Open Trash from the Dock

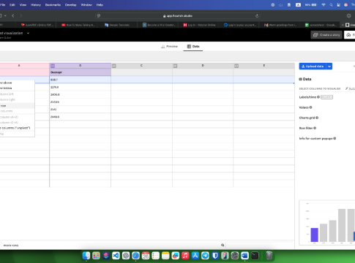point(269,256)
